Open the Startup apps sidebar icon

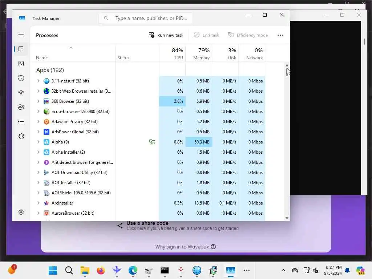21,93
